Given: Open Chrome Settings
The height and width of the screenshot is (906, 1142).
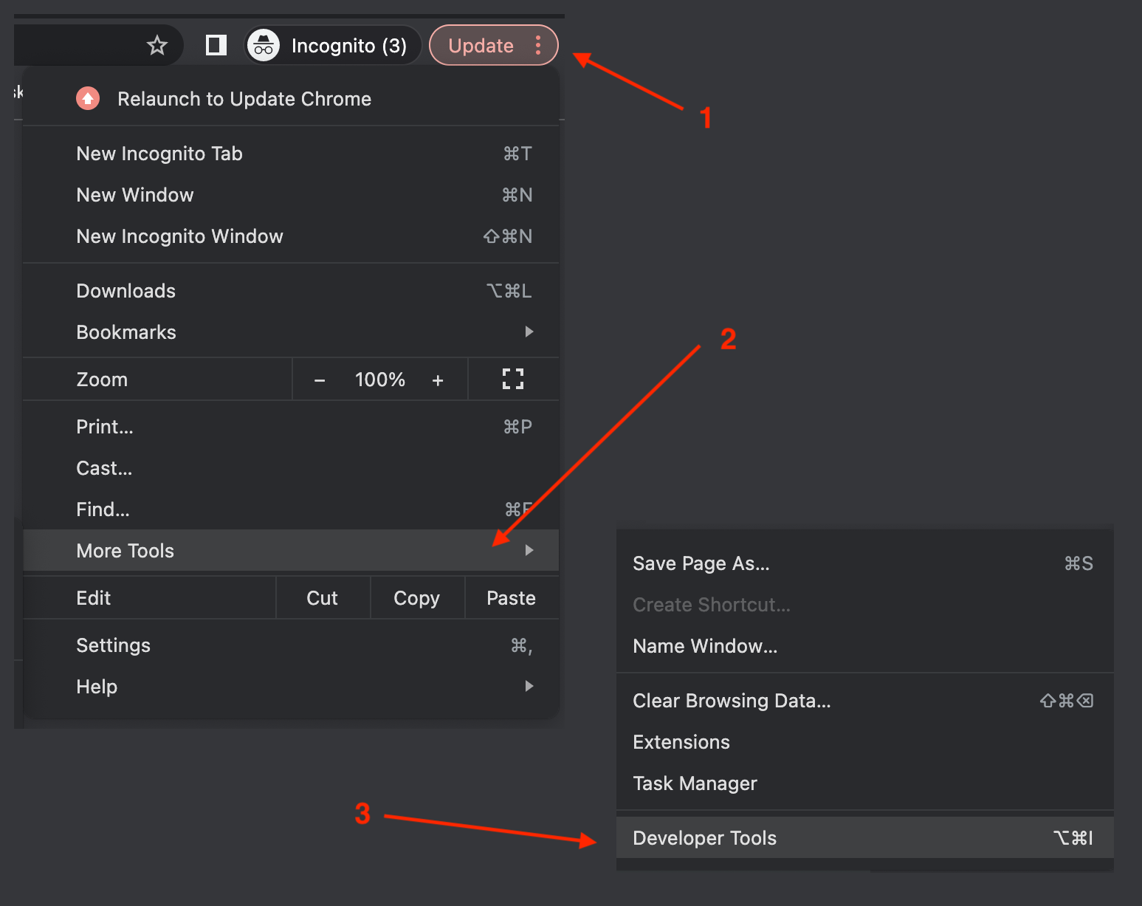Looking at the screenshot, I should pyautogui.click(x=114, y=645).
